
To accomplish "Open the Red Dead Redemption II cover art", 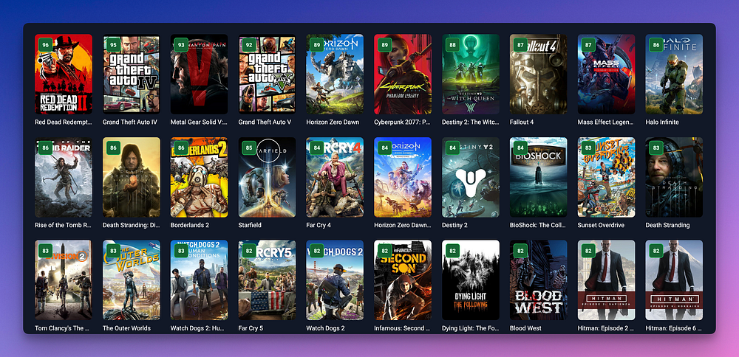I will click(64, 74).
